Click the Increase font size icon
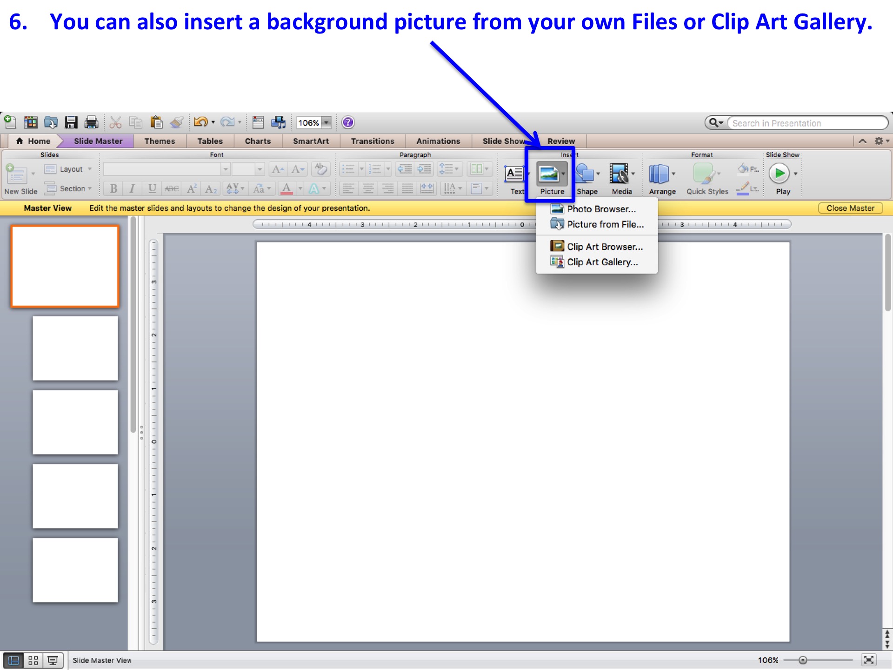This screenshot has width=893, height=670. (278, 169)
